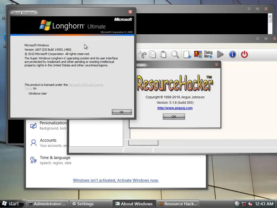Click Add new image resource icon
Image resolution: width=277 pixels, height=208 pixels.
pyautogui.click(x=198, y=54)
